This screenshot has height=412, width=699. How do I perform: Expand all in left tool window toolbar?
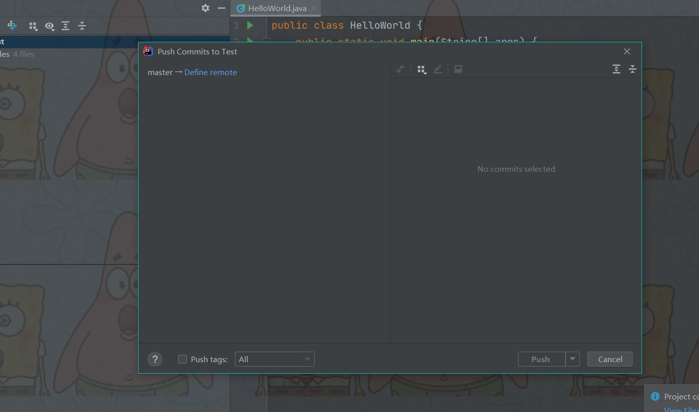click(x=65, y=26)
